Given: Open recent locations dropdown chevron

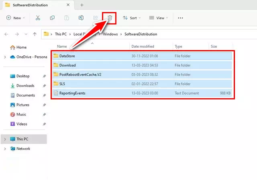Looking at the screenshot, I should point(26,34).
